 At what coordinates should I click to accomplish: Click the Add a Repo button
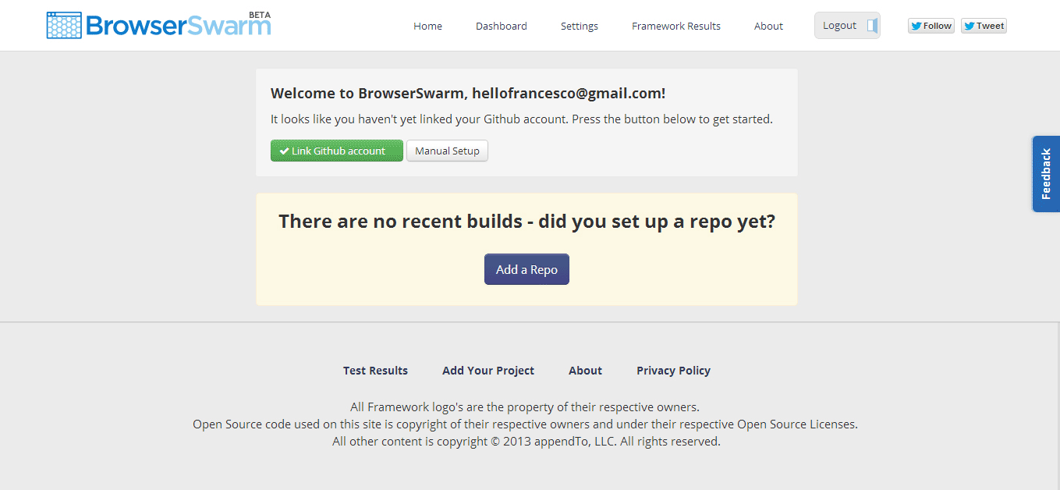[x=526, y=269]
